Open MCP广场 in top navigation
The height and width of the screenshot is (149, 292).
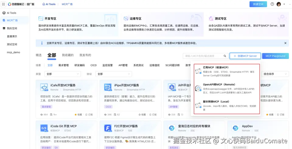67,4
